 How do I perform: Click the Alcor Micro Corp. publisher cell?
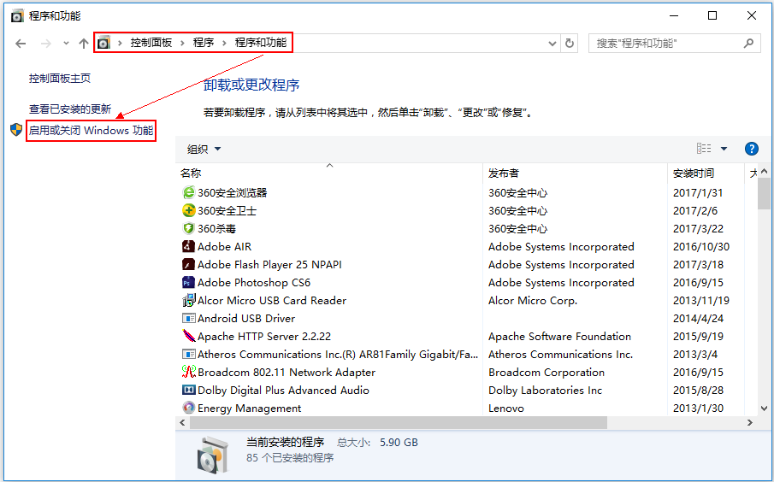pyautogui.click(x=533, y=301)
